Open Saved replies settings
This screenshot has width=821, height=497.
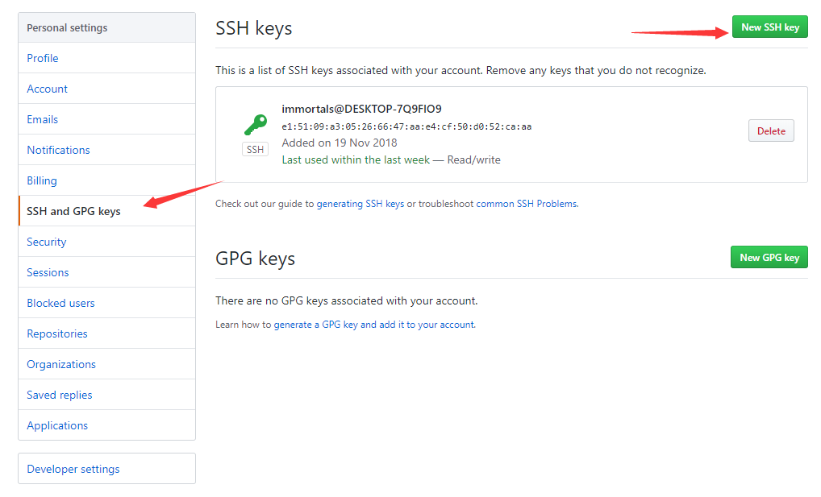pyautogui.click(x=60, y=395)
